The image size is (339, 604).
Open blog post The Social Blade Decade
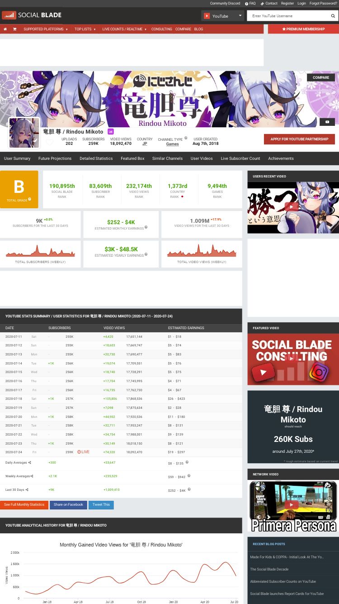pyautogui.click(x=269, y=569)
